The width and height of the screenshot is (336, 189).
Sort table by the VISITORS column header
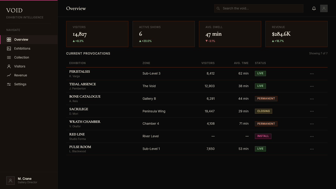tap(208, 63)
